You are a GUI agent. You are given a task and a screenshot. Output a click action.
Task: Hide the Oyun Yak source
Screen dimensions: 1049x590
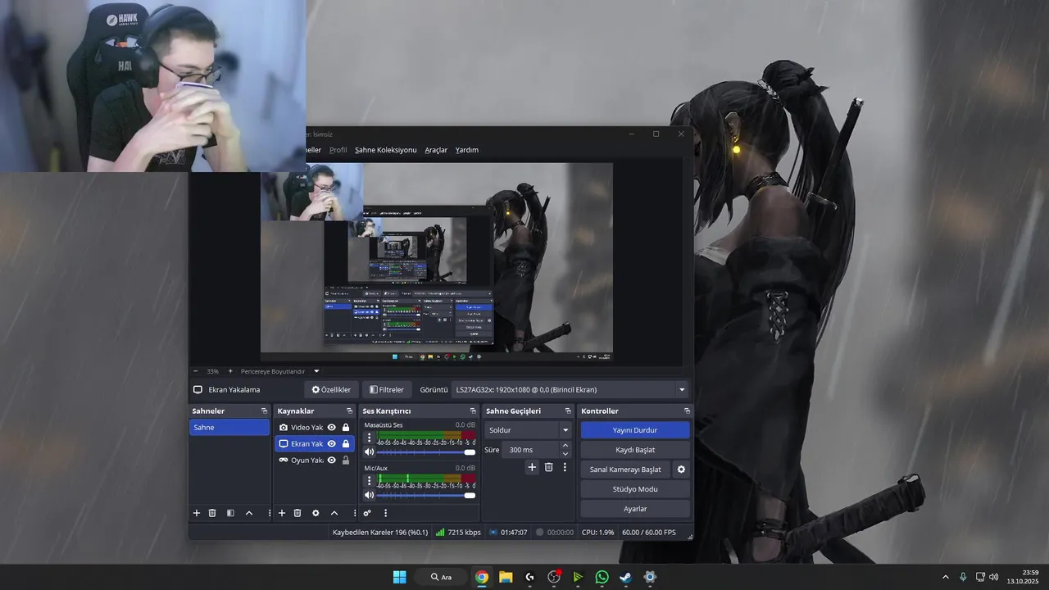click(x=332, y=461)
